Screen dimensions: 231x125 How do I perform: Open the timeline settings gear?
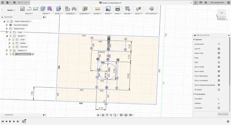pos(228,121)
